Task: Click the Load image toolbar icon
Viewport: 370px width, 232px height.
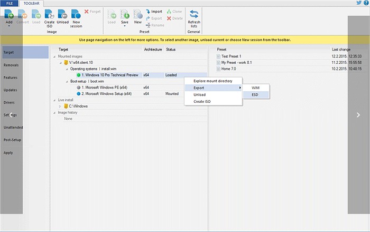Action: 36,14
